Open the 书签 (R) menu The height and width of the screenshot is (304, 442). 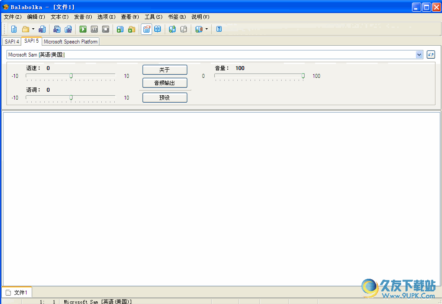tap(177, 17)
